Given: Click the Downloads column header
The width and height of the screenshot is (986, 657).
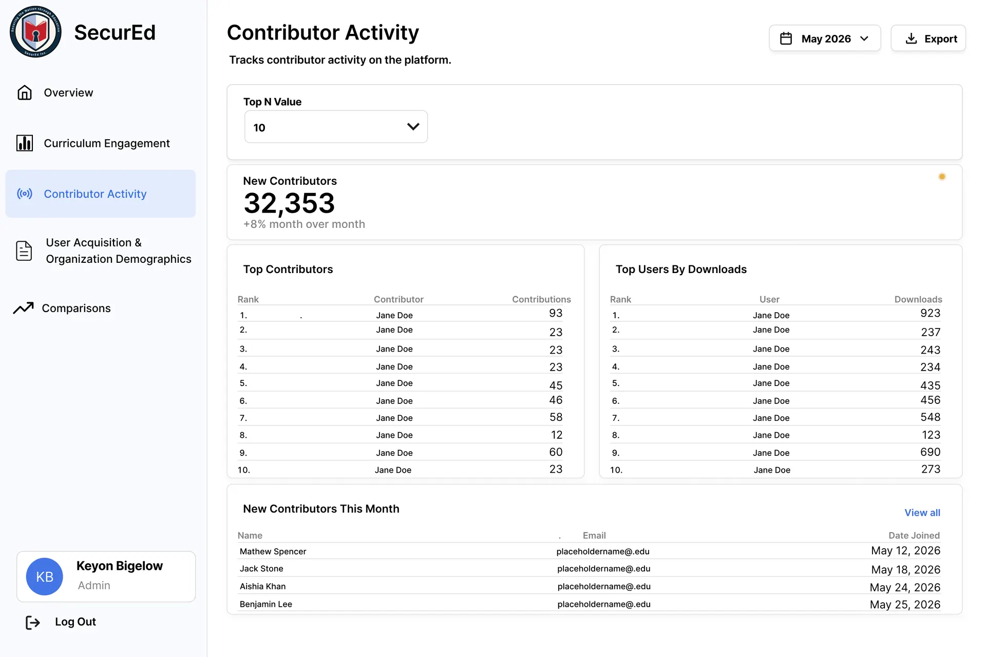Looking at the screenshot, I should coord(918,299).
